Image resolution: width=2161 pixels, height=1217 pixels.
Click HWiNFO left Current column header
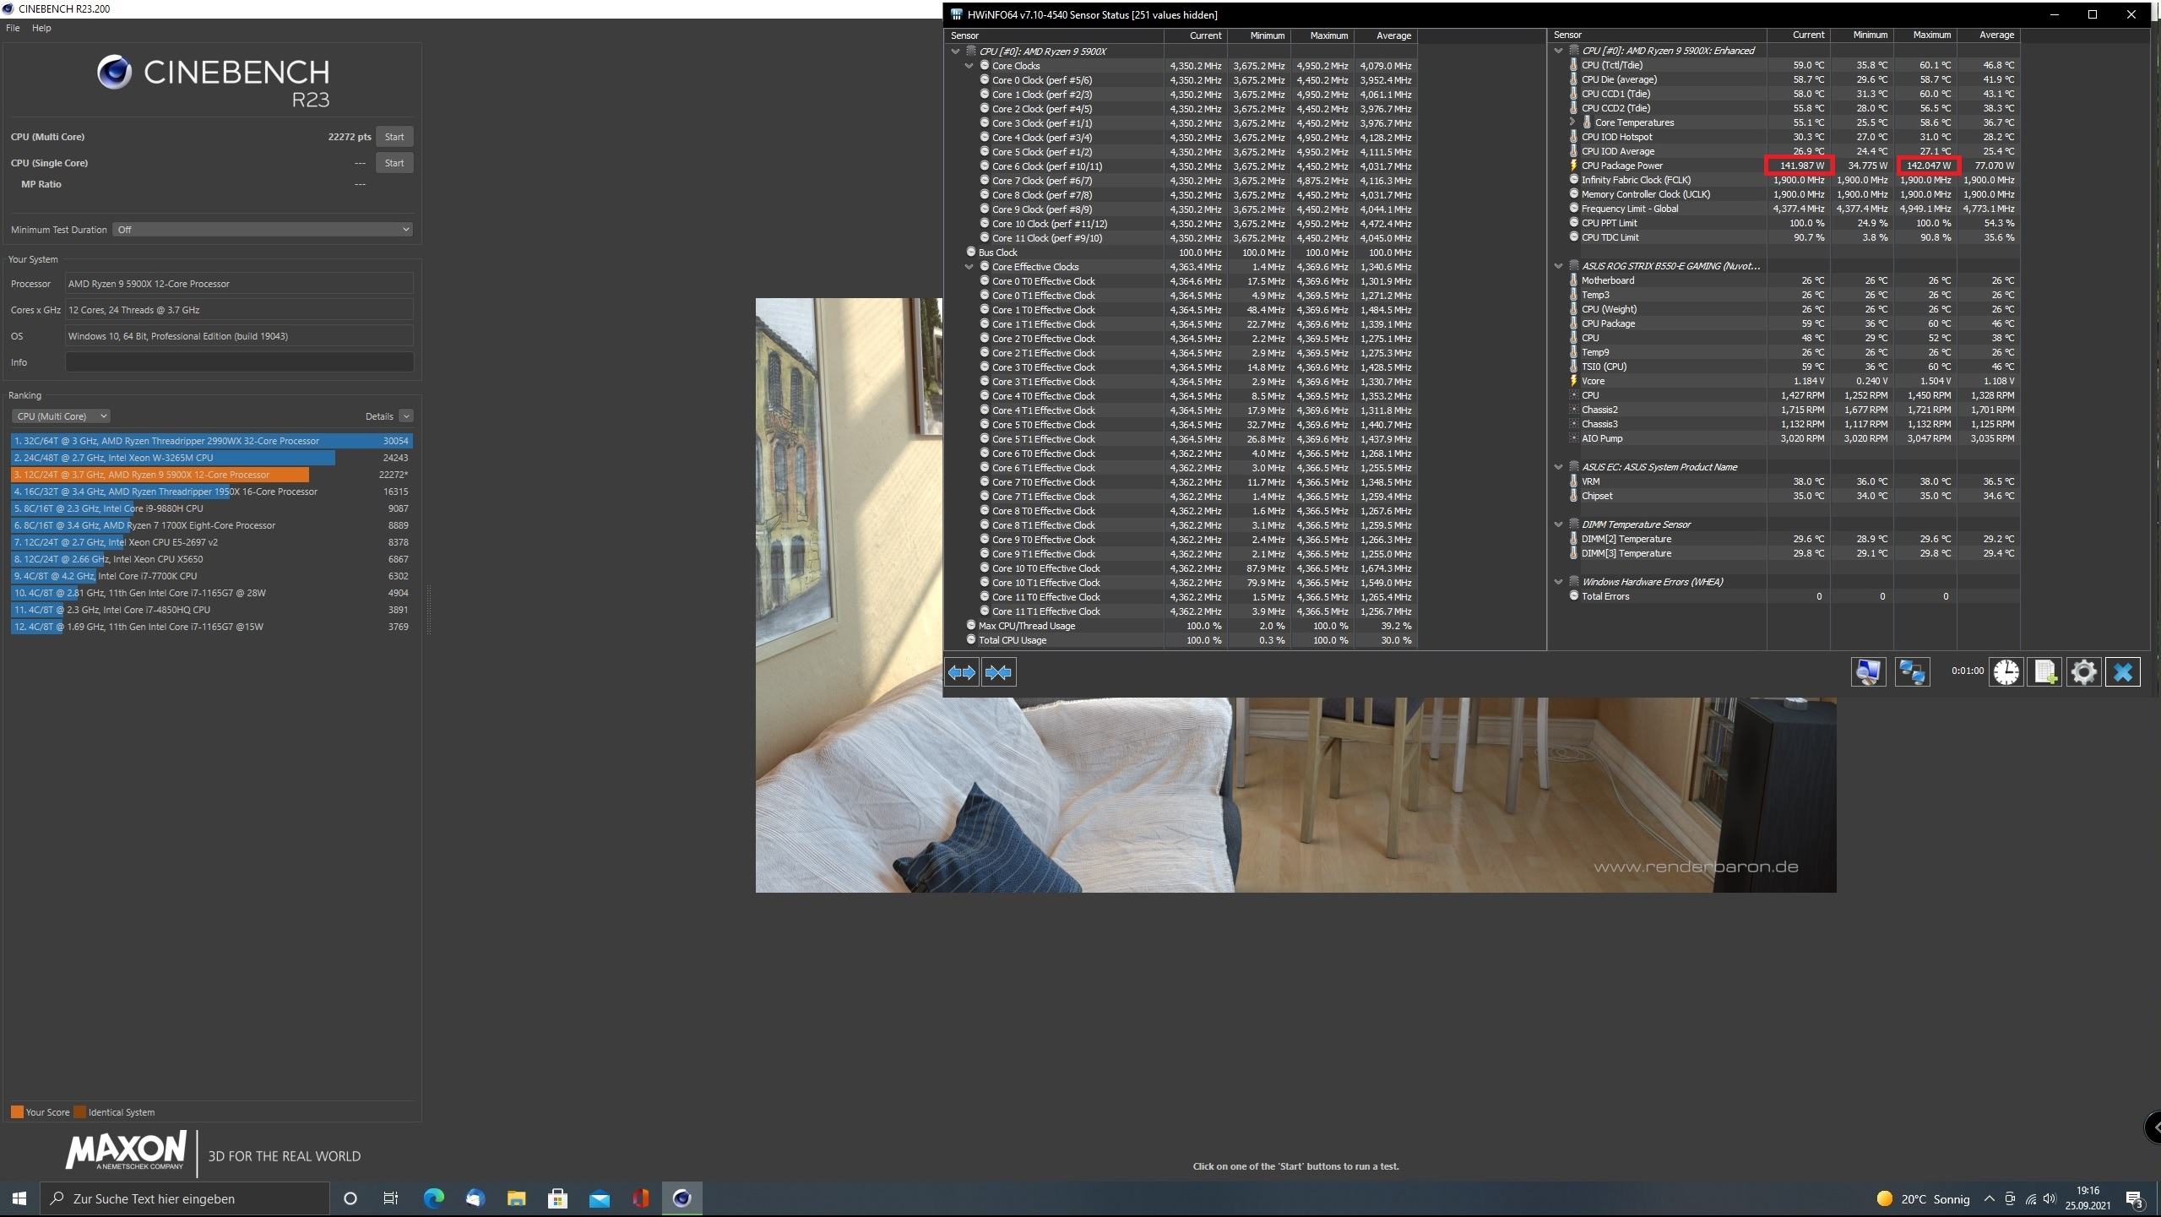click(x=1196, y=35)
